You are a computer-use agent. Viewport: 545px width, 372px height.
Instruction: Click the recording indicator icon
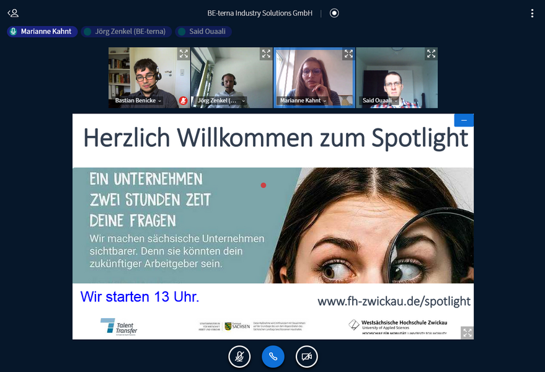[334, 13]
